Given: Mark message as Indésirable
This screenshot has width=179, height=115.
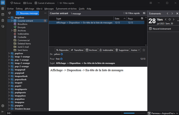Looking at the screenshot, I should 106,50.
